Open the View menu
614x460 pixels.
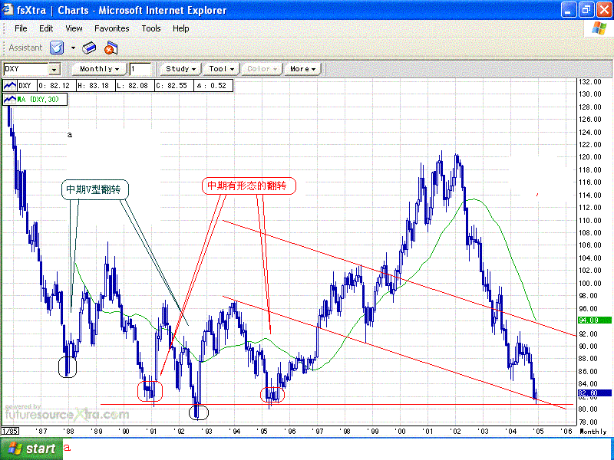(x=74, y=28)
